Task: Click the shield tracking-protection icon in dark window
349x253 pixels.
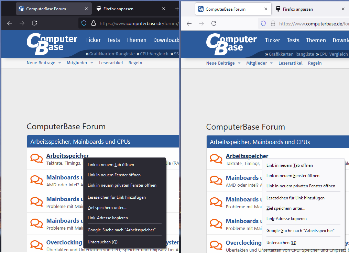Action: click(x=84, y=23)
